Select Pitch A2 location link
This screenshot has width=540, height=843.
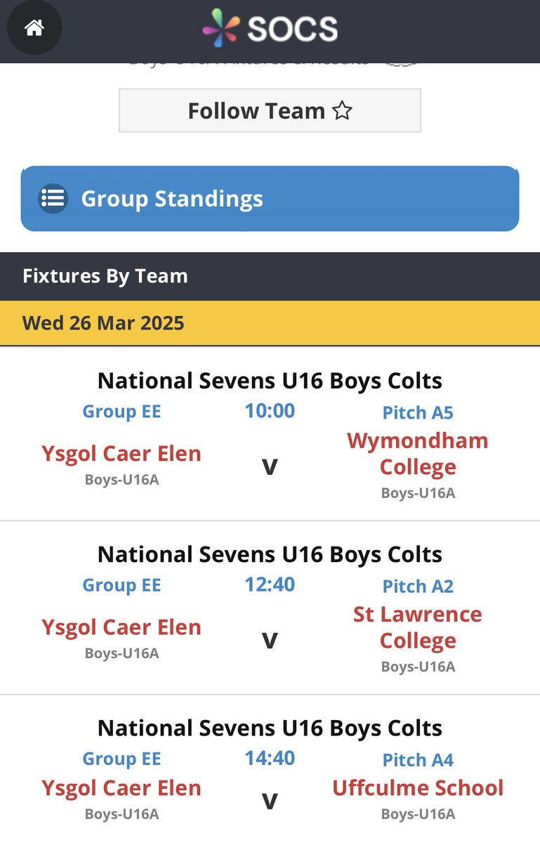pos(418,586)
